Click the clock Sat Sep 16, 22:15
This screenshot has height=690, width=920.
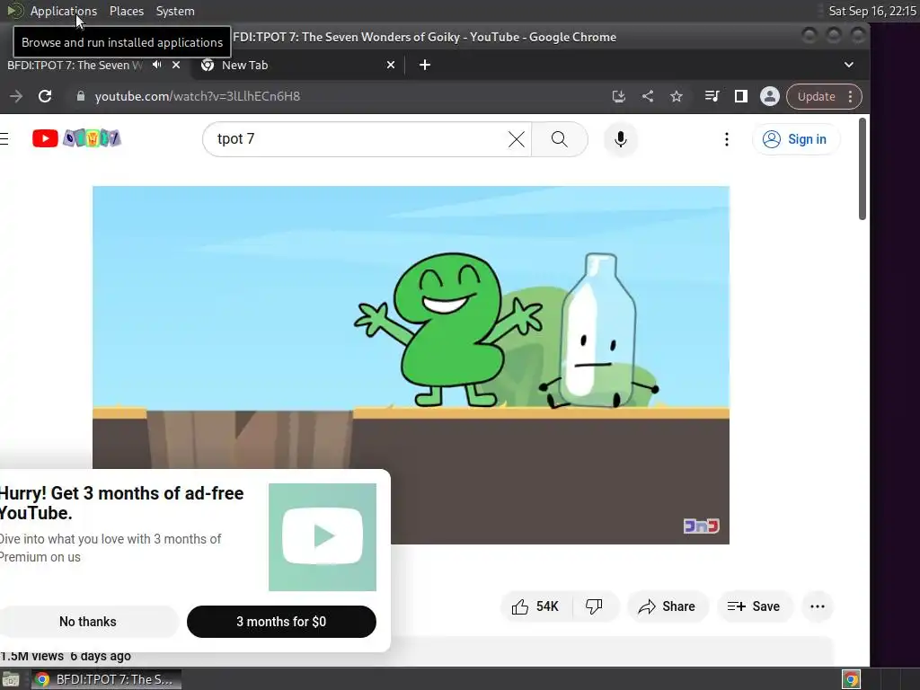pos(871,11)
